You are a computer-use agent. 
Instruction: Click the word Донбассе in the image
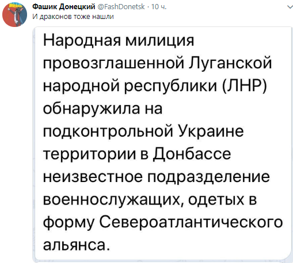(x=192, y=154)
